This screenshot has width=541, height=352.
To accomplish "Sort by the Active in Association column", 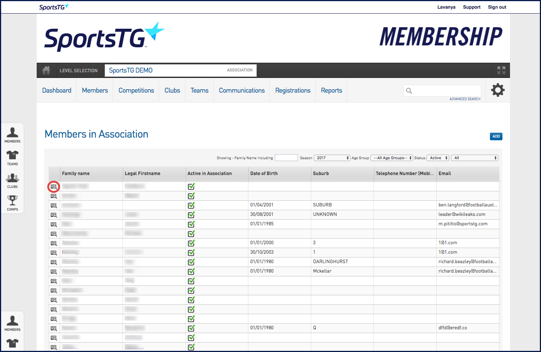I will pos(217,174).
